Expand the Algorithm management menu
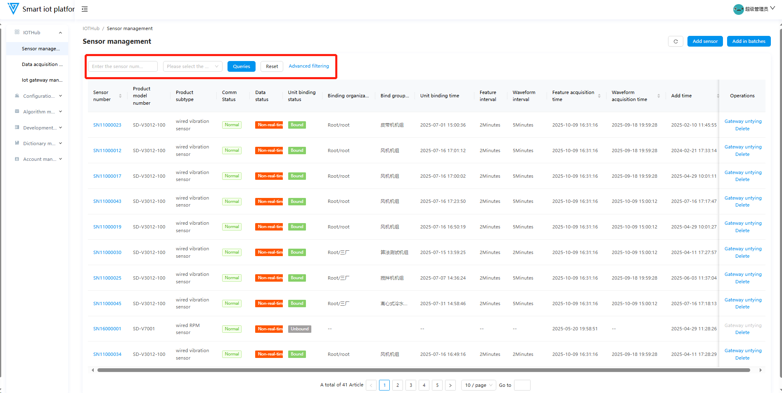Image resolution: width=782 pixels, height=393 pixels. click(38, 112)
